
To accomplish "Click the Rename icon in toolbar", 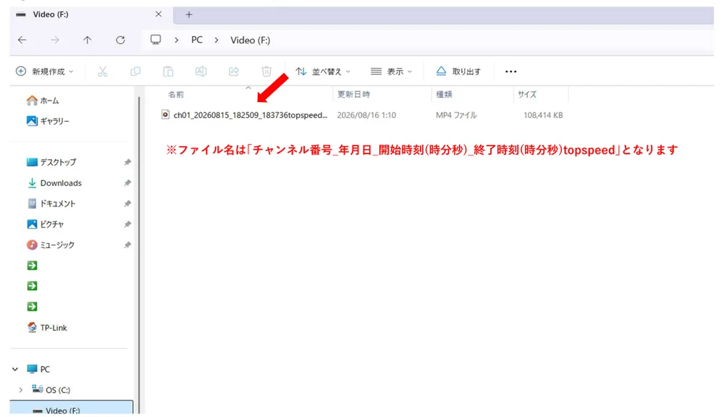I will [x=201, y=72].
